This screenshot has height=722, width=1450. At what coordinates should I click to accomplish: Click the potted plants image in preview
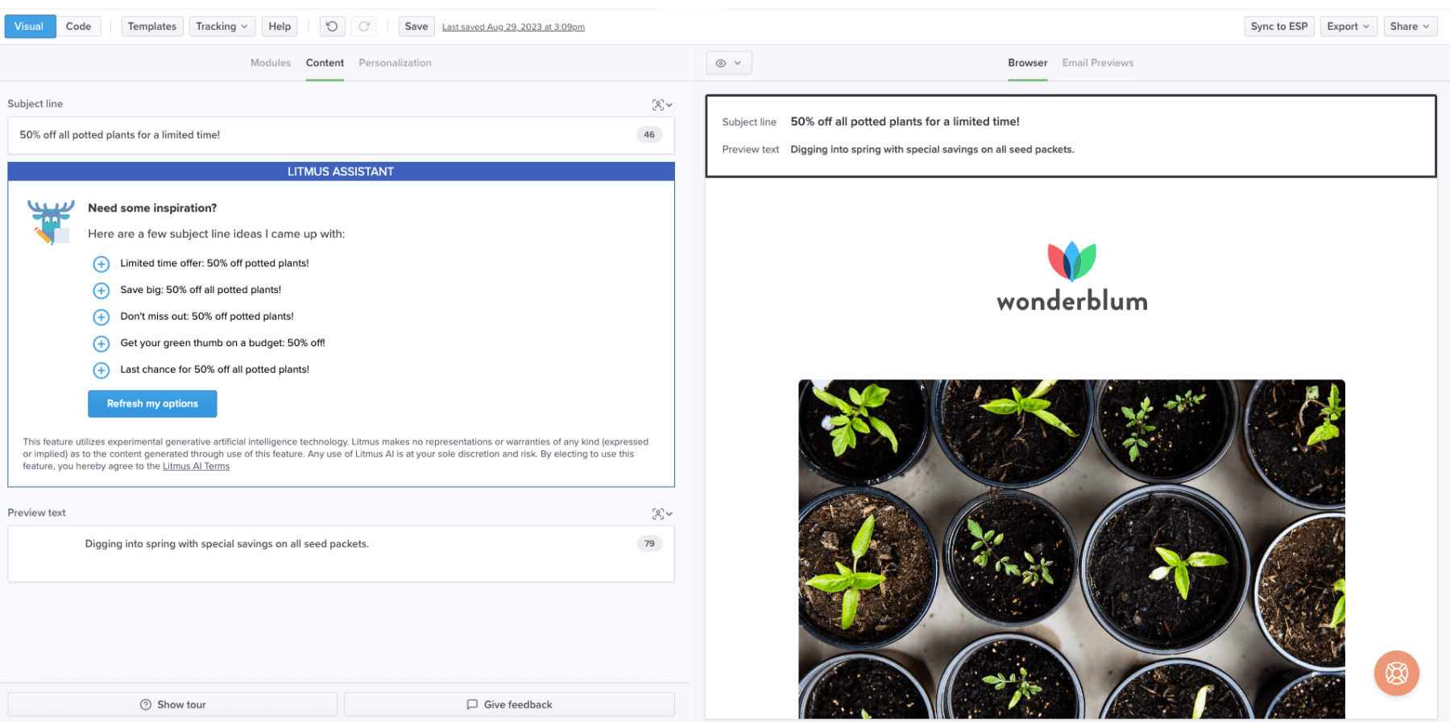coord(1071,549)
